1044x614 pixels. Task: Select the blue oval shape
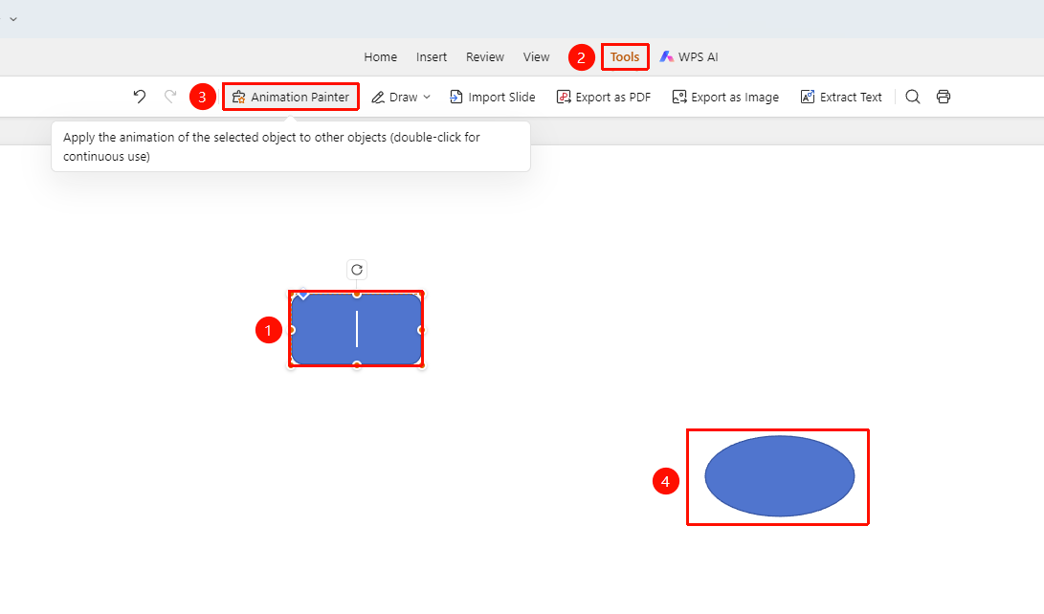coord(780,476)
